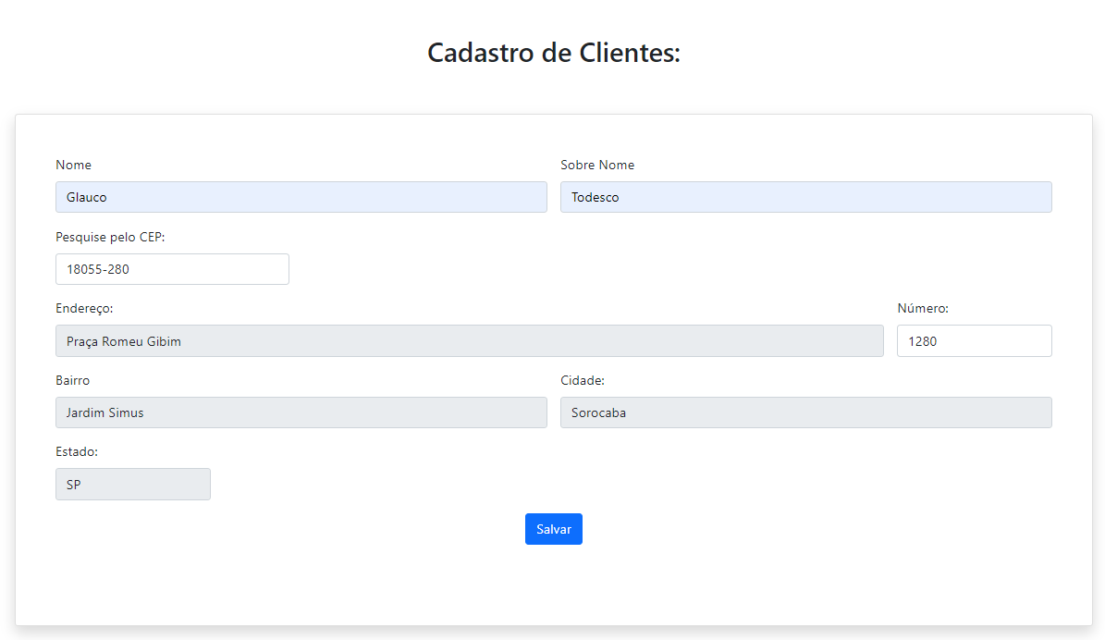Click the "Nome" label
The width and height of the screenshot is (1105, 640).
pos(73,165)
